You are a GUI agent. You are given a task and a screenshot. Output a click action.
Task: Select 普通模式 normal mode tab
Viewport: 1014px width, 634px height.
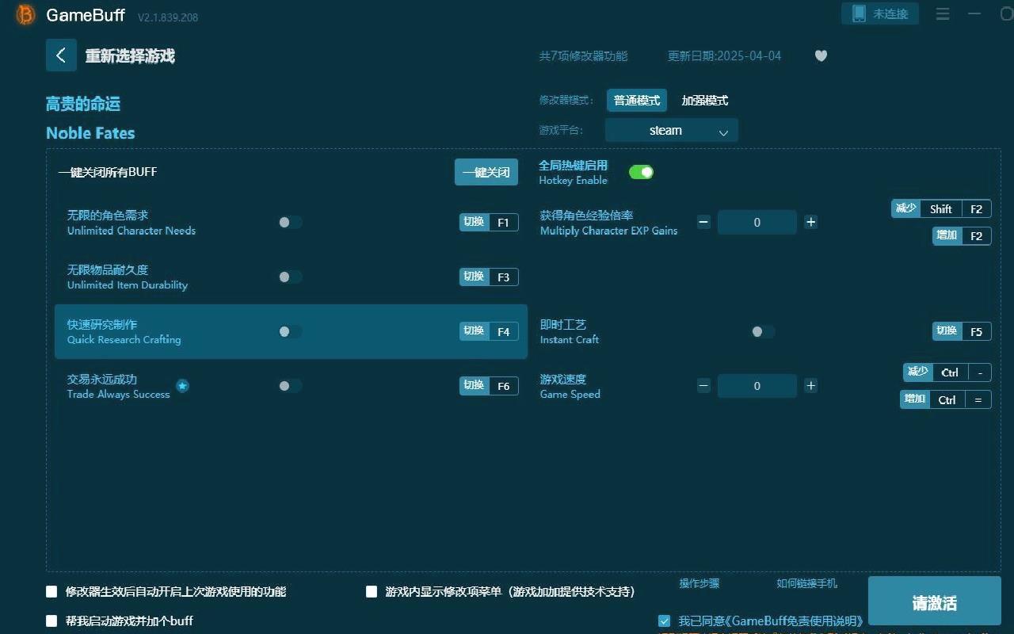coord(637,101)
